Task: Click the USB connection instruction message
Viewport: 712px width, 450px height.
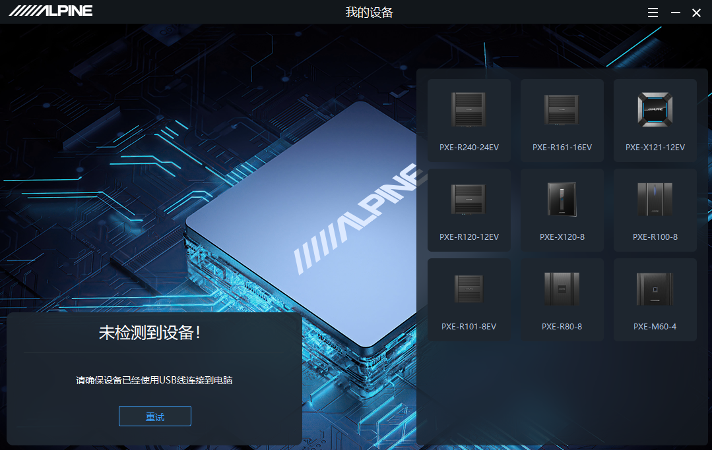Action: click(154, 380)
